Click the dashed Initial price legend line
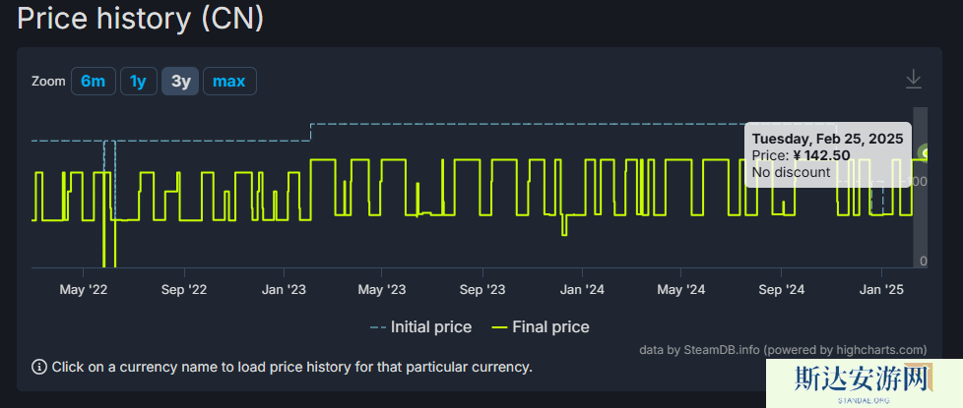The width and height of the screenshot is (963, 408). 378,327
